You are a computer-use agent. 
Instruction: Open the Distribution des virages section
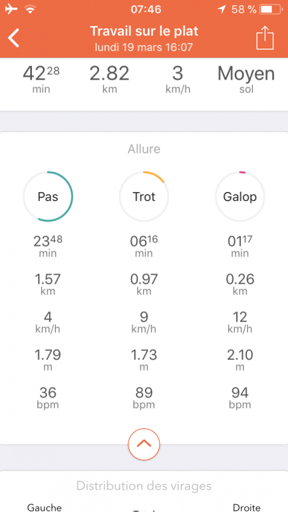144,486
